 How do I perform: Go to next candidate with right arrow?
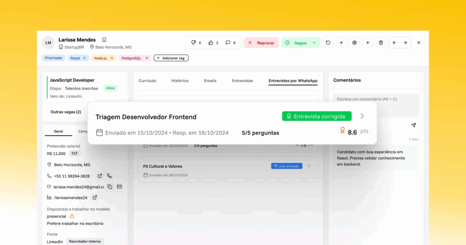[405, 43]
